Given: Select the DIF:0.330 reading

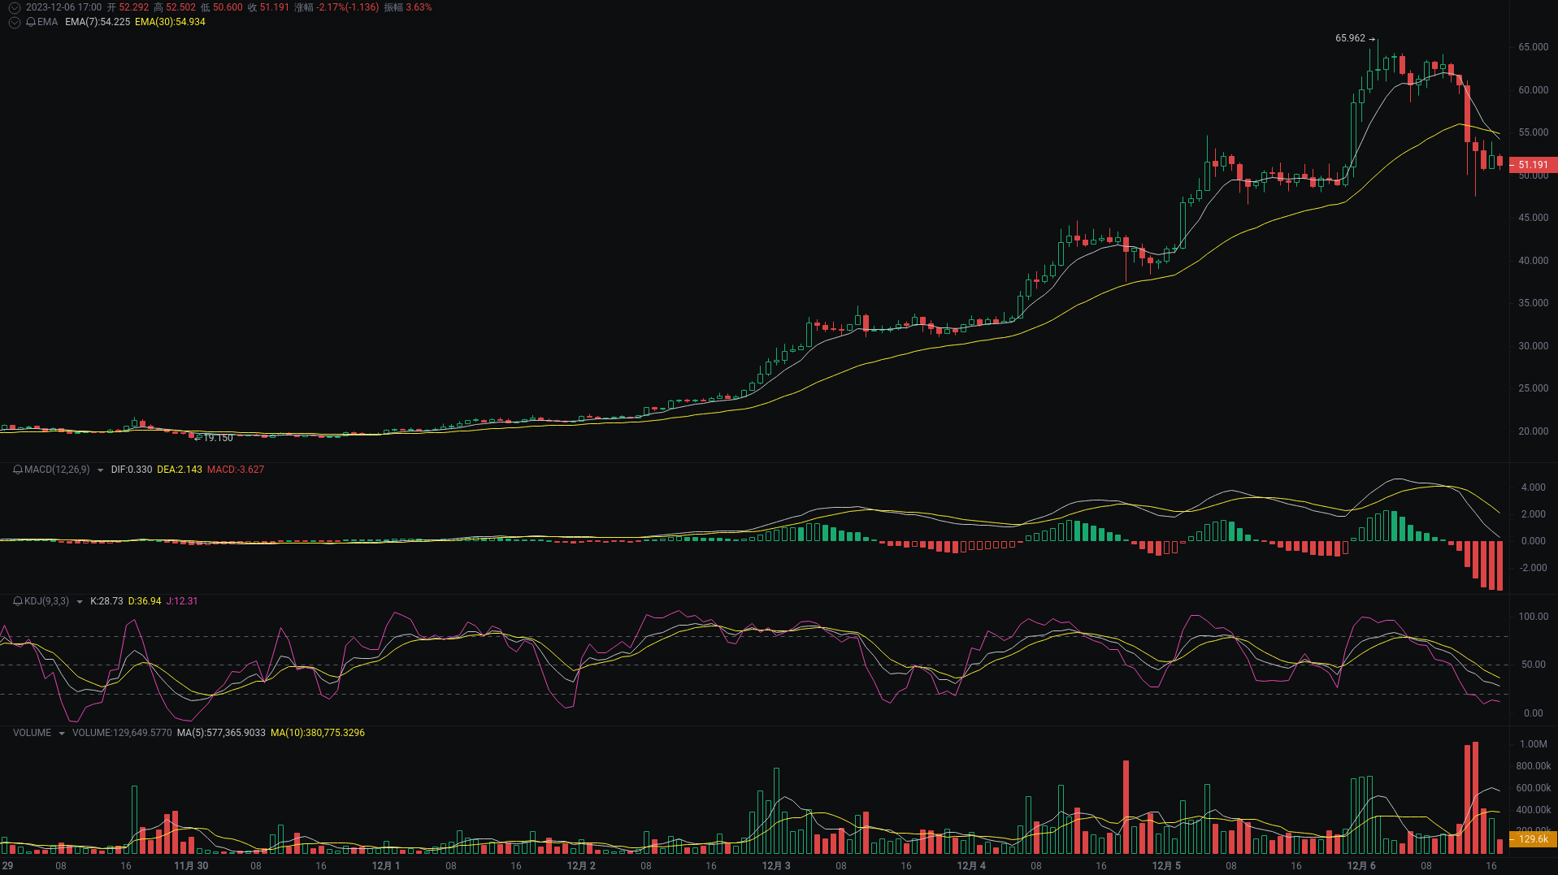Looking at the screenshot, I should pos(132,470).
